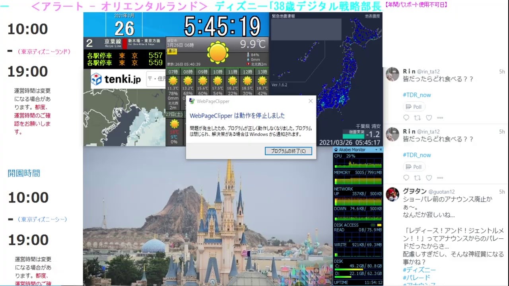Screen dimensions: 509x286
Task: Click the Ver.1.6.2 version label
Action: click(x=279, y=85)
